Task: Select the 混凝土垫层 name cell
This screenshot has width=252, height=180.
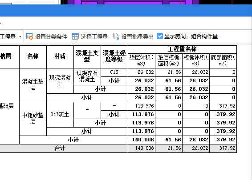Action: (33, 85)
